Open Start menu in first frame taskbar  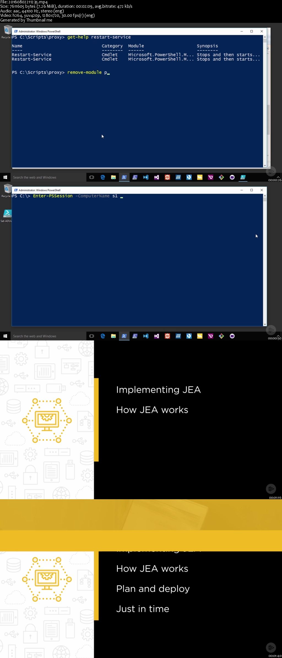tap(5, 177)
